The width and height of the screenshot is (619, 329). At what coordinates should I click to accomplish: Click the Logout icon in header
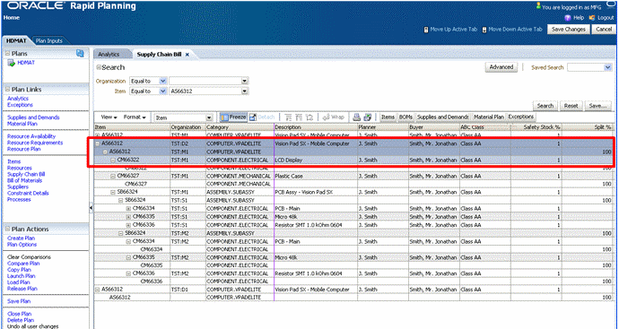point(592,18)
